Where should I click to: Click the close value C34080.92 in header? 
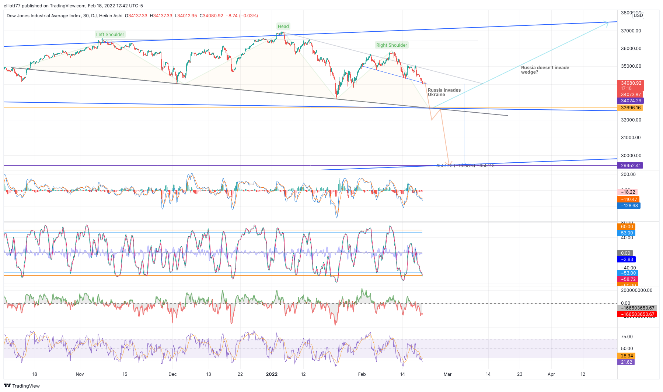pos(211,16)
